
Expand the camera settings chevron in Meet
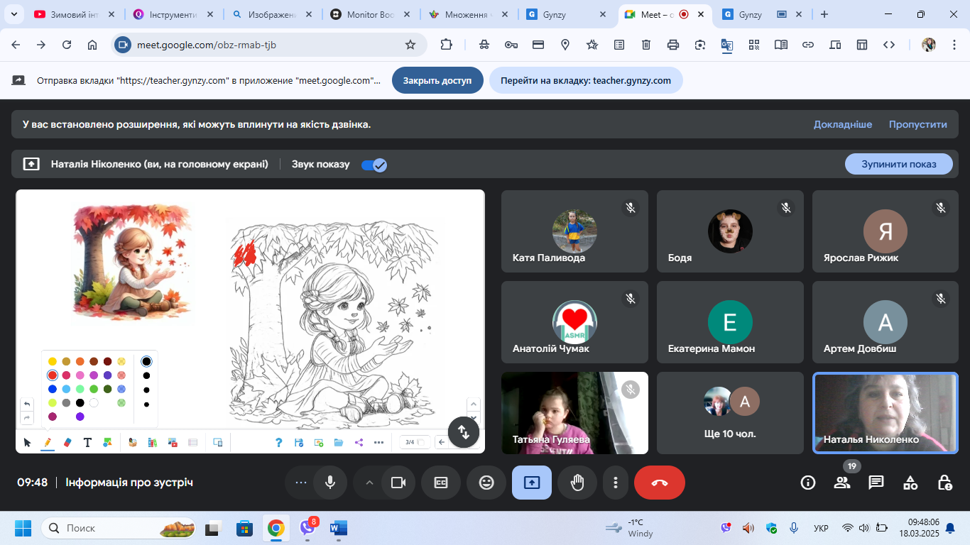369,483
